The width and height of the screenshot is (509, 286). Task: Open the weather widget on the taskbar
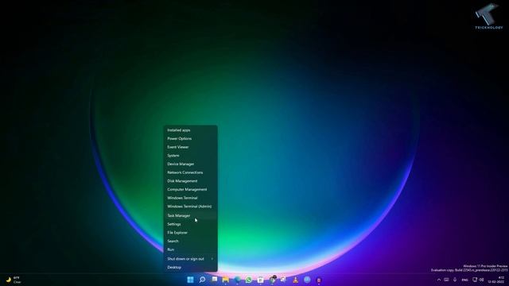click(x=14, y=280)
